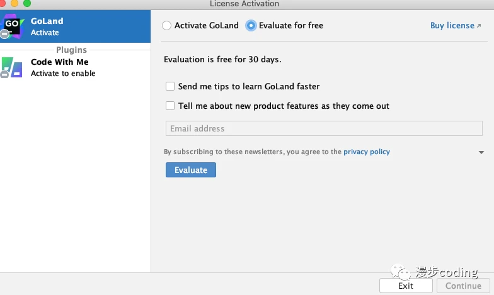The height and width of the screenshot is (295, 494).
Task: Open the Buy license link
Action: click(452, 26)
